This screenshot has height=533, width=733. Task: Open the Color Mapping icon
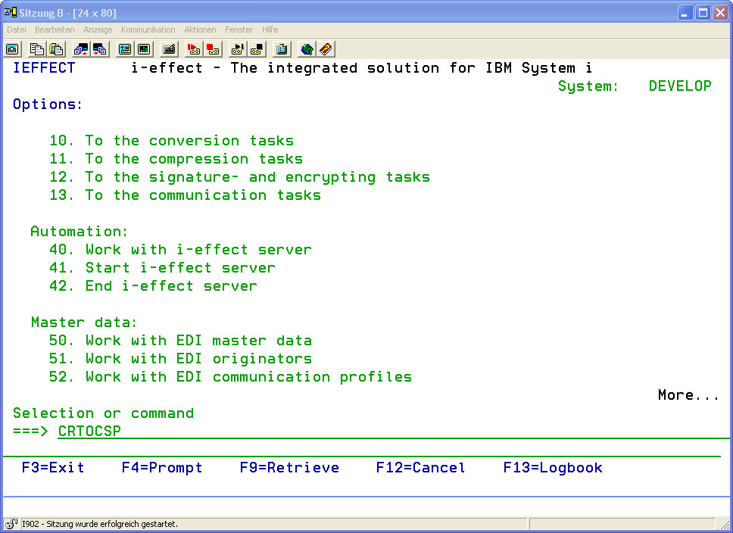(144, 49)
